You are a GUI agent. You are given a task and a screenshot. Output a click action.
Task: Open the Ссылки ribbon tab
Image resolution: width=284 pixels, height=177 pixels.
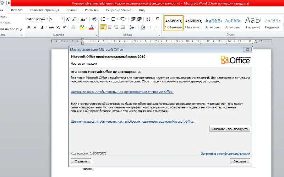pos(72,10)
